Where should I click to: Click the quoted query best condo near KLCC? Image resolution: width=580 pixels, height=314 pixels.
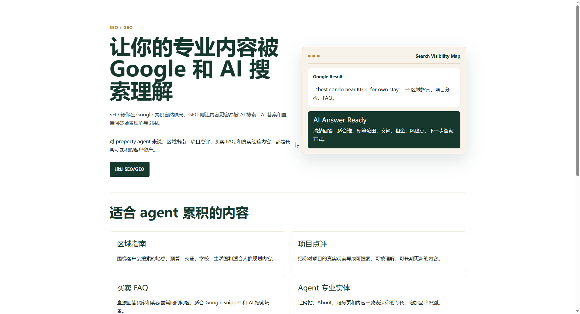pyautogui.click(x=358, y=89)
